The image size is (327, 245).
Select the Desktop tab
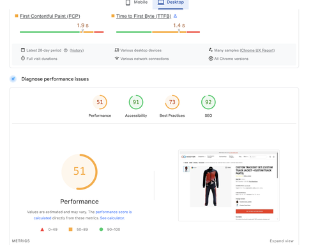pyautogui.click(x=171, y=3)
